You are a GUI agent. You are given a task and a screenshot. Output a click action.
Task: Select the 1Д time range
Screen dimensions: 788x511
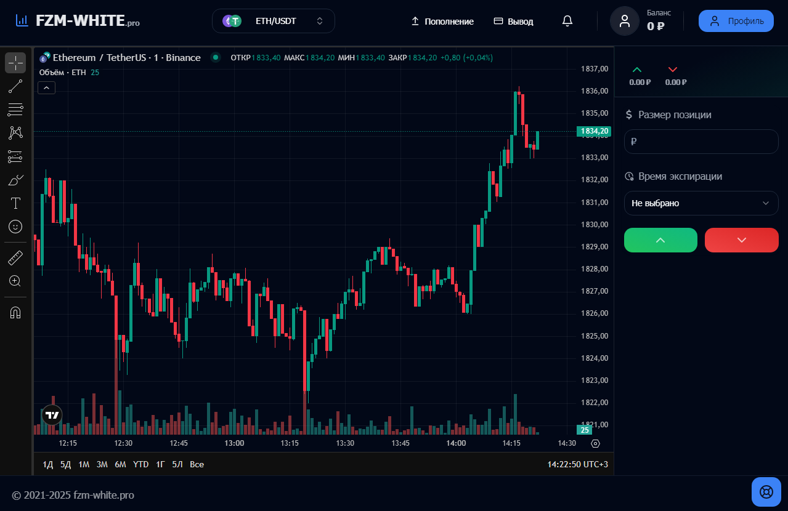click(48, 464)
